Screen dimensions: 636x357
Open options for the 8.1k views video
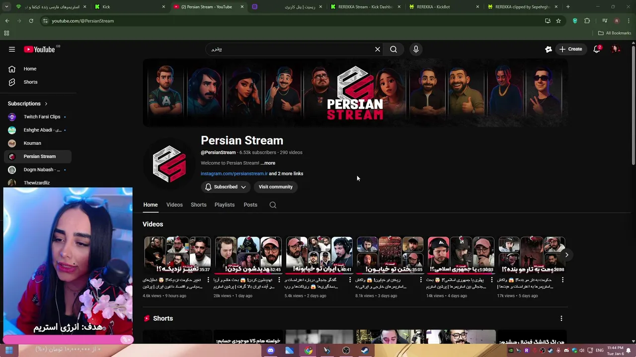(x=421, y=280)
